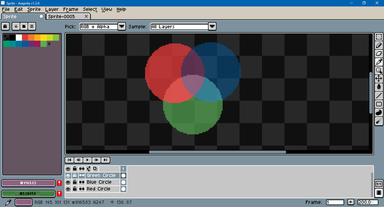Close the Sprite-0005 tab
The width and height of the screenshot is (384, 207).
pyautogui.click(x=86, y=17)
